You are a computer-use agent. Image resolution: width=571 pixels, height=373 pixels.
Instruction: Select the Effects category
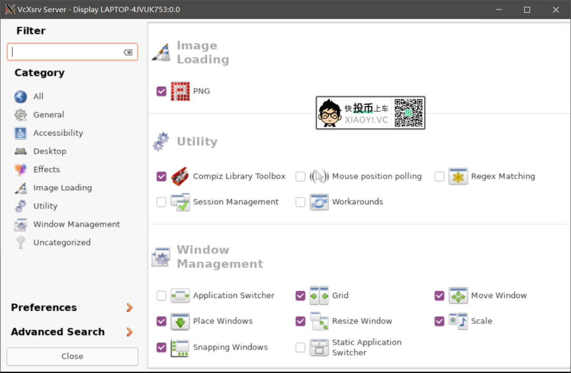pyautogui.click(x=47, y=169)
